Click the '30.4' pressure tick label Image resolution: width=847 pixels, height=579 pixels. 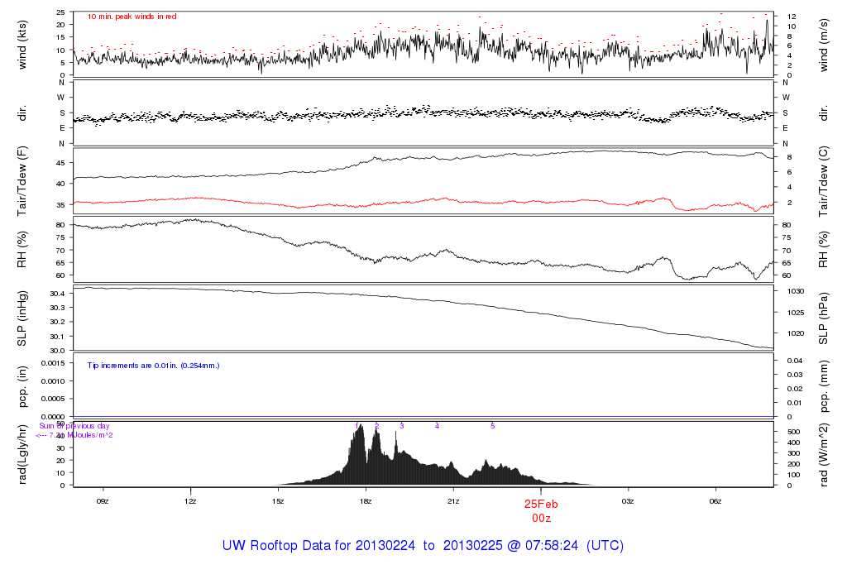tap(58, 294)
